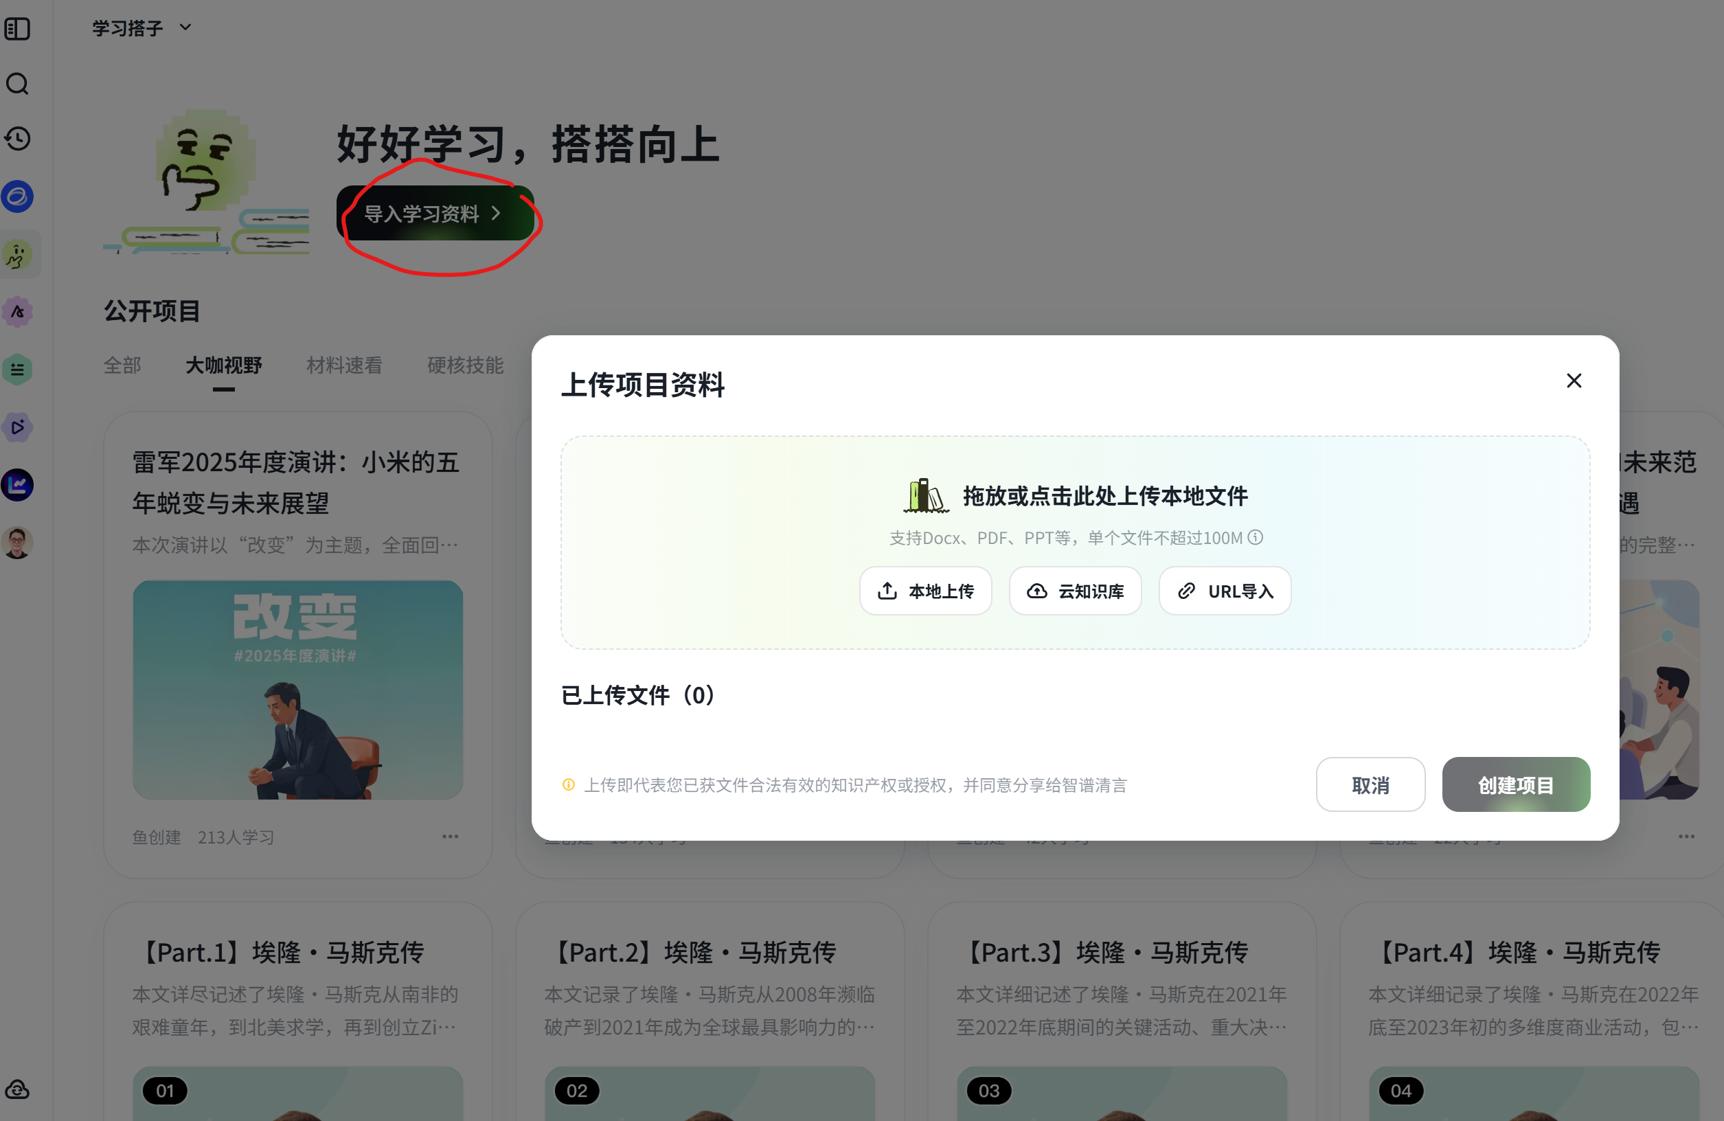The width and height of the screenshot is (1724, 1121).
Task: Switch to 全部 tab
Action: [122, 365]
